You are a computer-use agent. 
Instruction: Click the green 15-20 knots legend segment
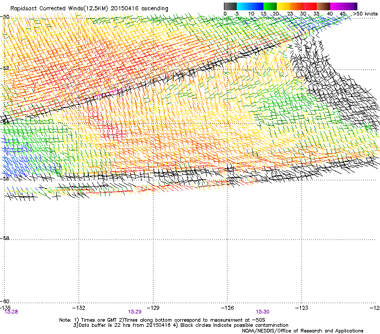[x=270, y=6]
